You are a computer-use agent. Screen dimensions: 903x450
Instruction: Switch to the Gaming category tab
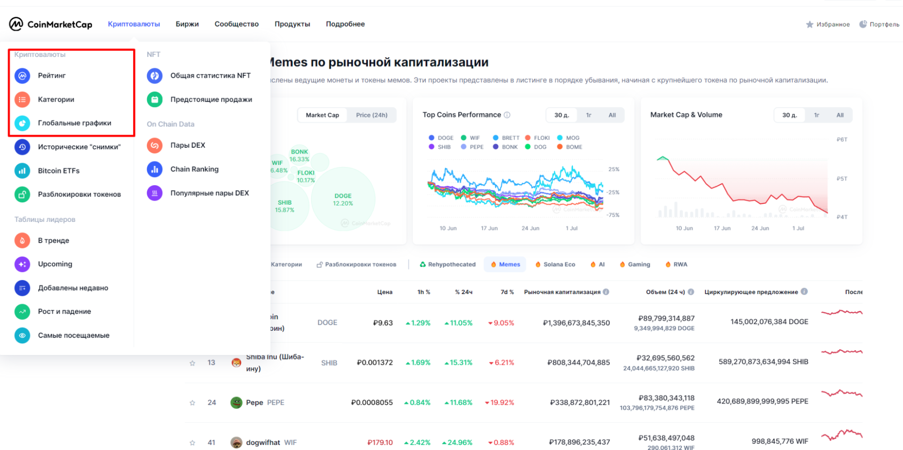pos(635,264)
